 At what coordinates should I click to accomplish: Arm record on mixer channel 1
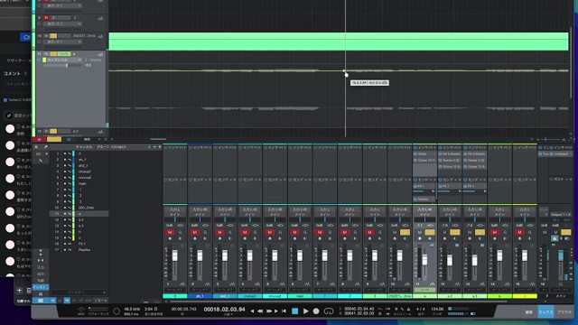pos(170,238)
